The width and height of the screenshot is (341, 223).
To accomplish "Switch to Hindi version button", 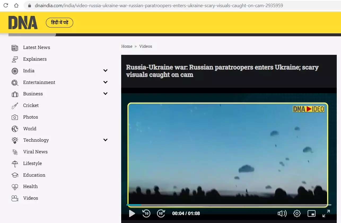I will click(60, 23).
